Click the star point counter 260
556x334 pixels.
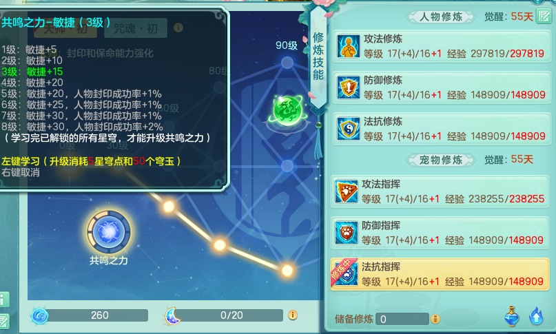98,315
